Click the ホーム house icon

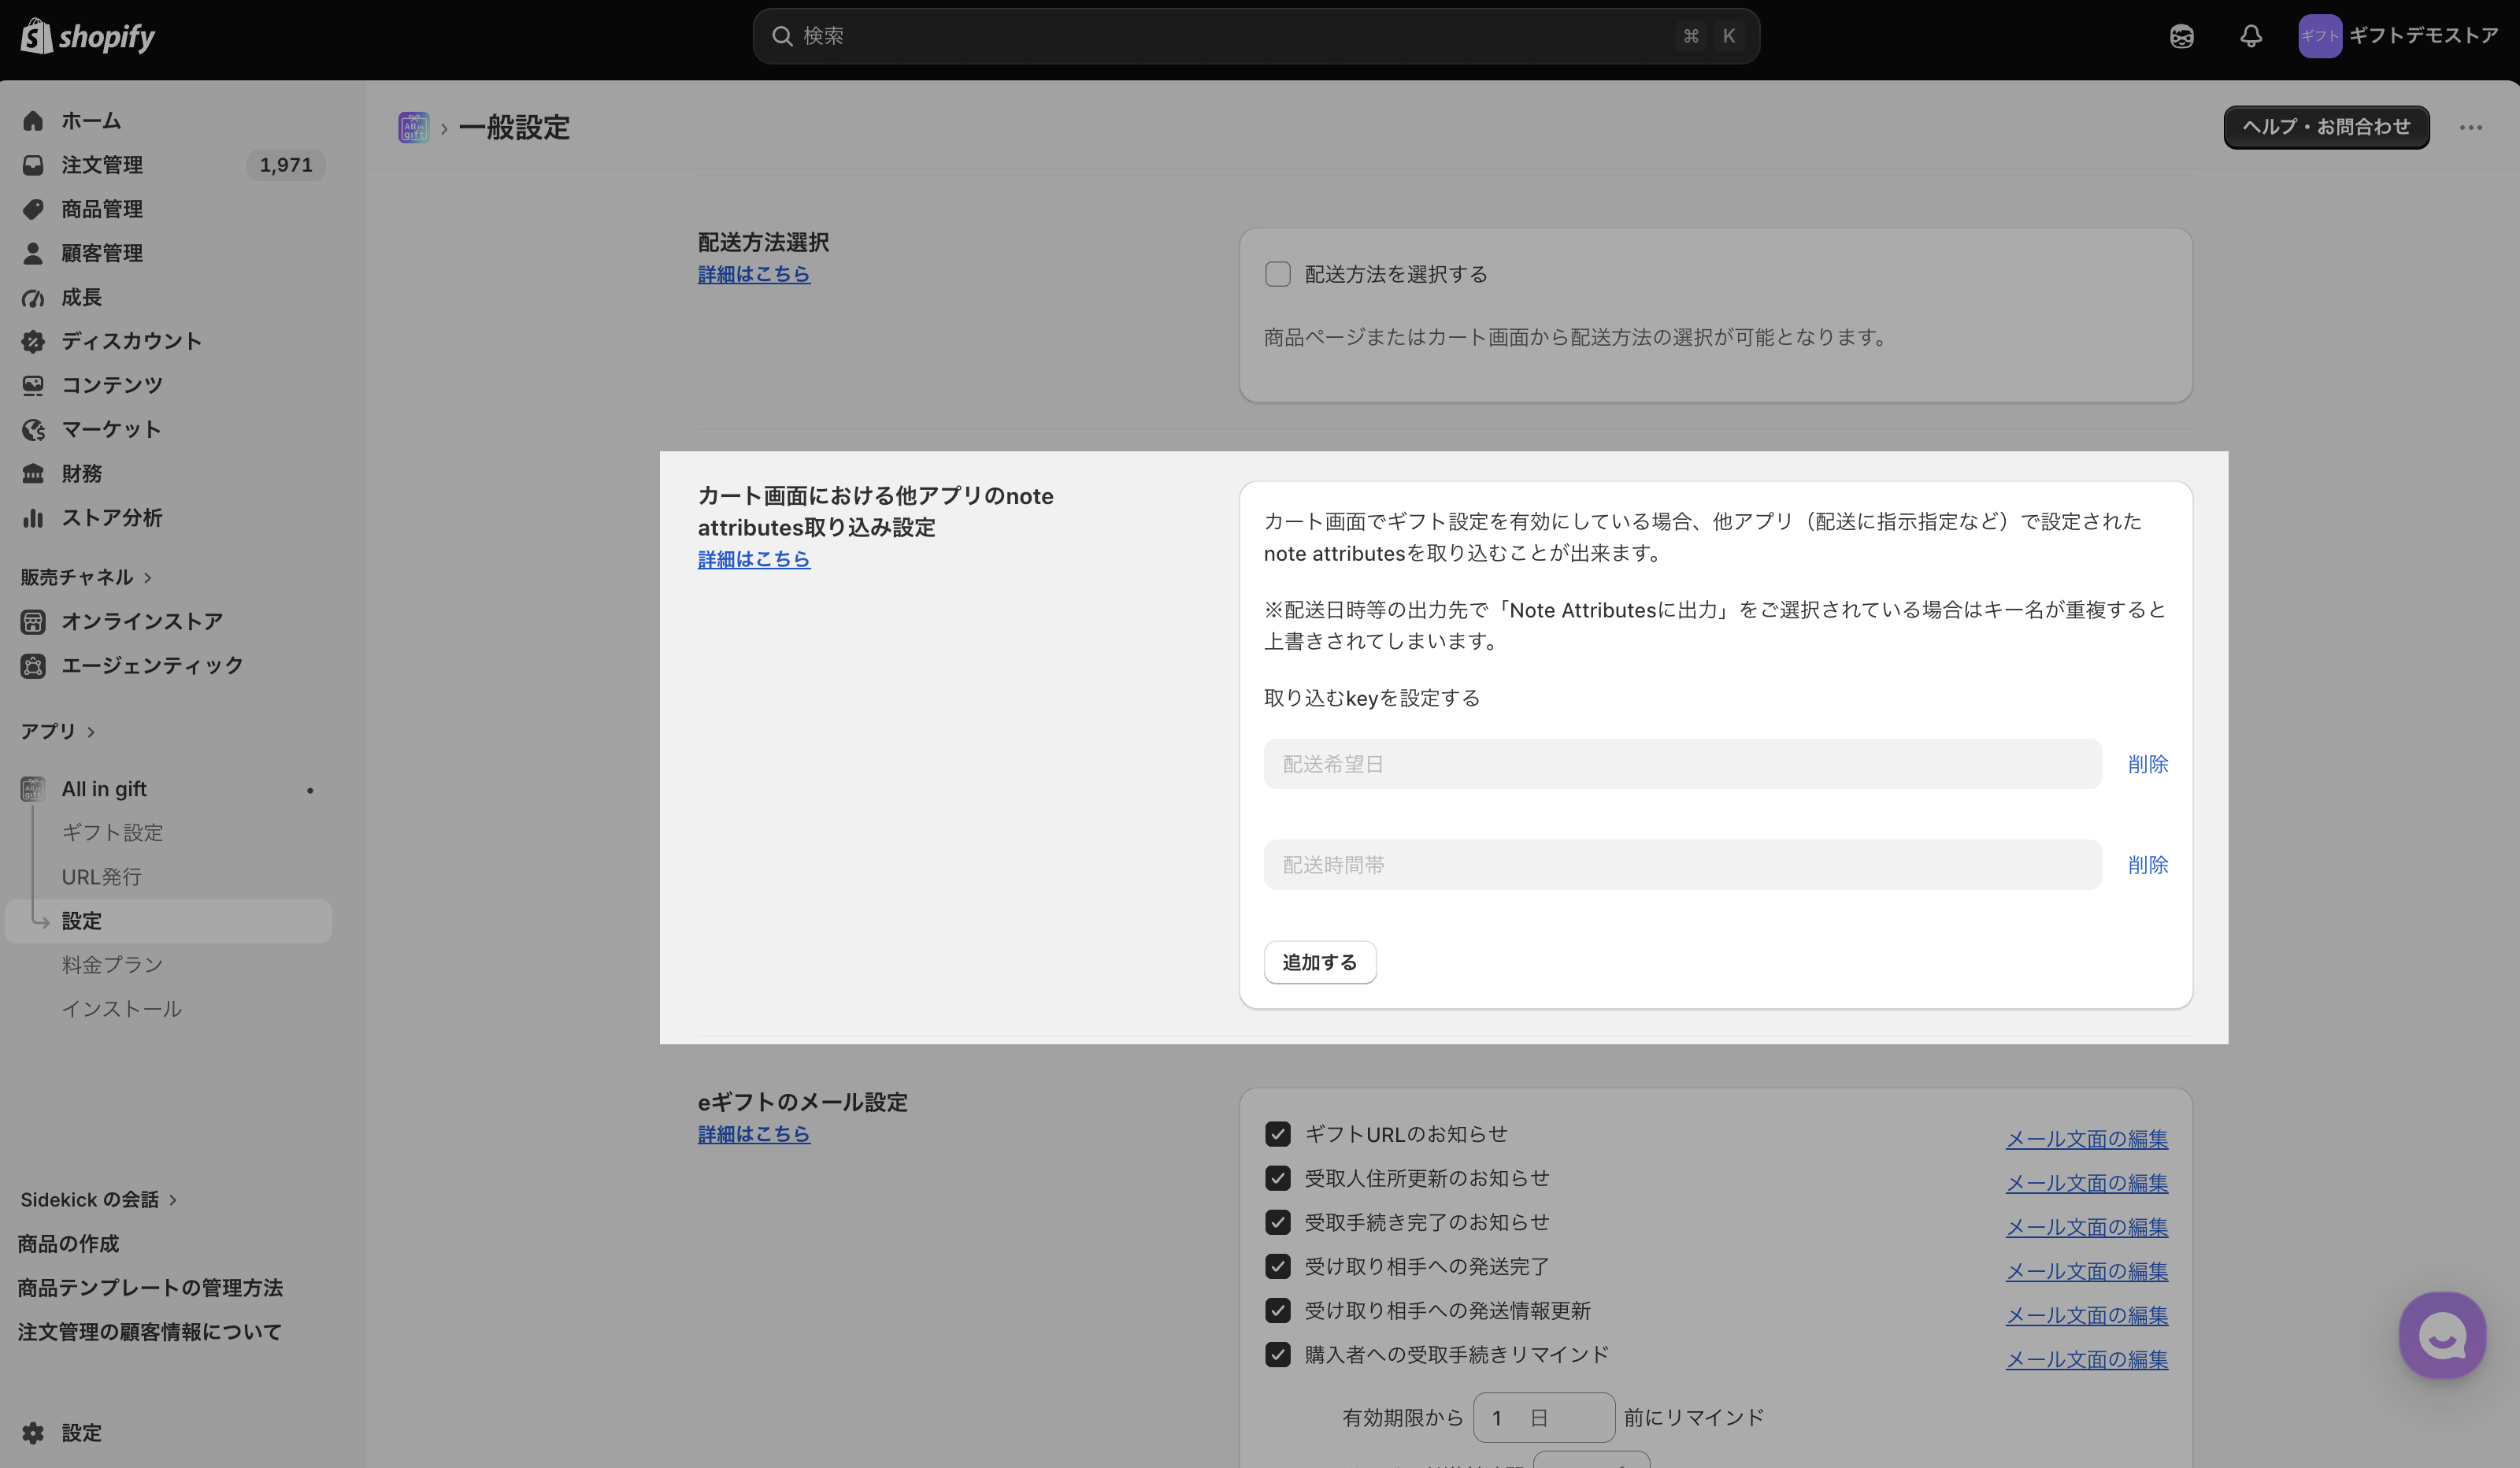point(33,121)
